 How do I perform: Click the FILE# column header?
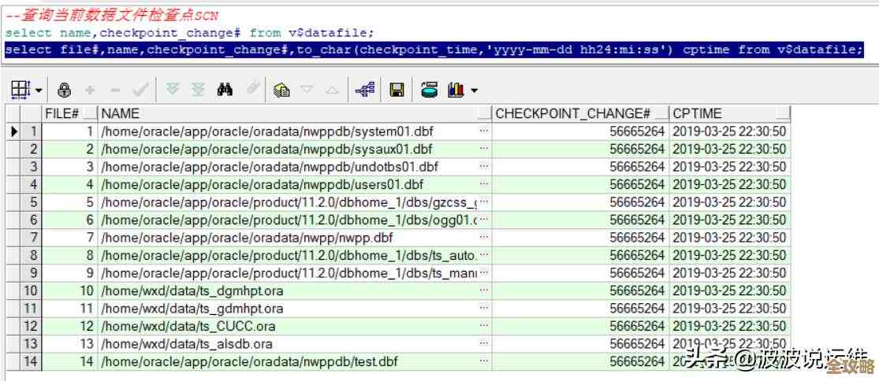(x=63, y=113)
